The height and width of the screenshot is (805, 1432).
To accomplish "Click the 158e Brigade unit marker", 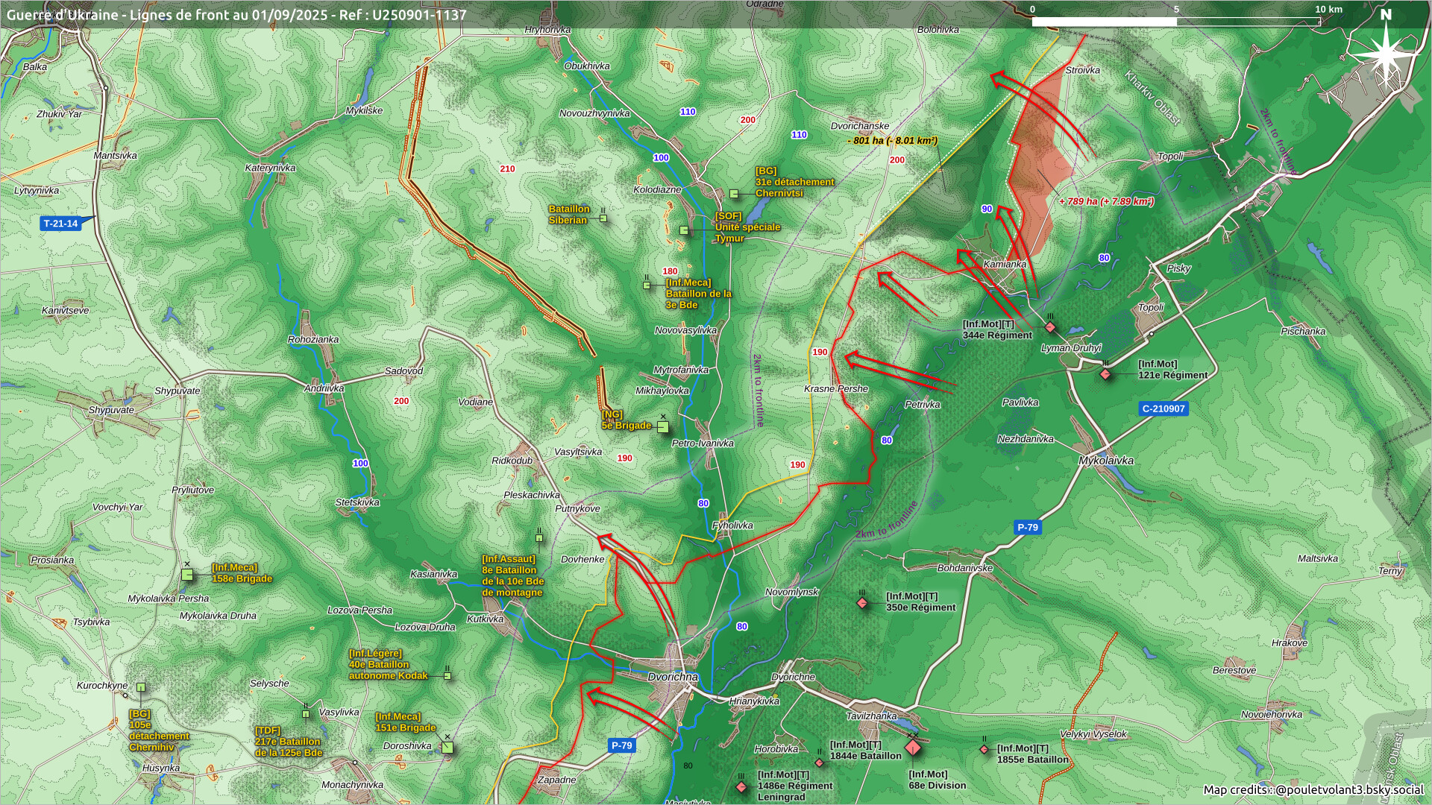I will pos(187,575).
